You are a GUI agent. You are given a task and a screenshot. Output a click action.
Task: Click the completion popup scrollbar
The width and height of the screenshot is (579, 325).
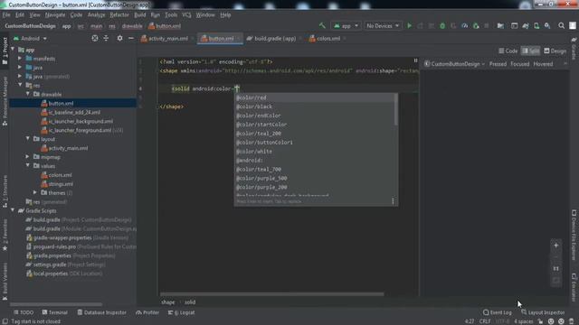(x=396, y=109)
